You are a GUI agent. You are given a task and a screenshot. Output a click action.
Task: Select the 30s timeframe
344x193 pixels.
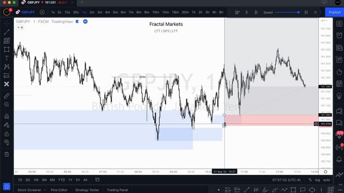point(76,12)
